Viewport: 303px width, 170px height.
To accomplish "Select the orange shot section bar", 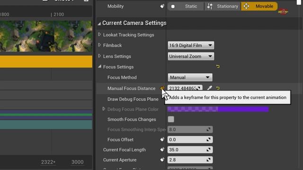I will pos(46,62).
